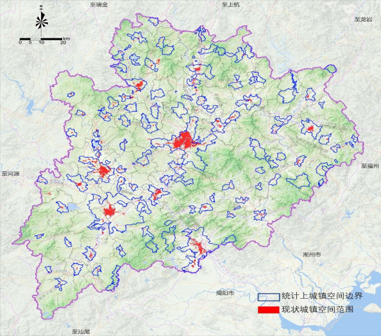Select the 统计上城镇空间边界 legend label
This screenshot has height=336, width=381.
pyautogui.click(x=322, y=296)
